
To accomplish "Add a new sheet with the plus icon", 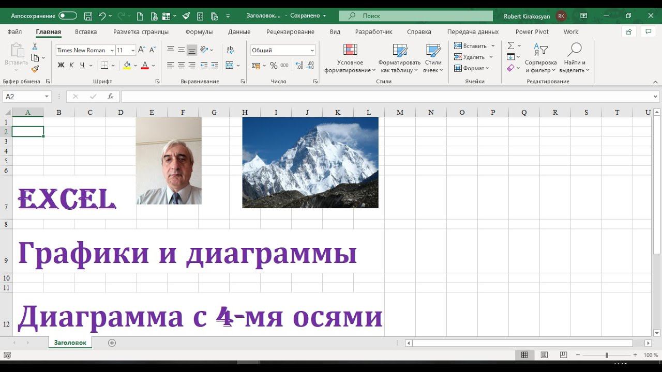I will (112, 343).
